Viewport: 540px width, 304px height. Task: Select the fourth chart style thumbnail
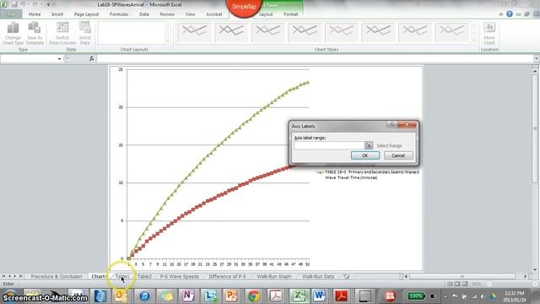click(x=305, y=32)
